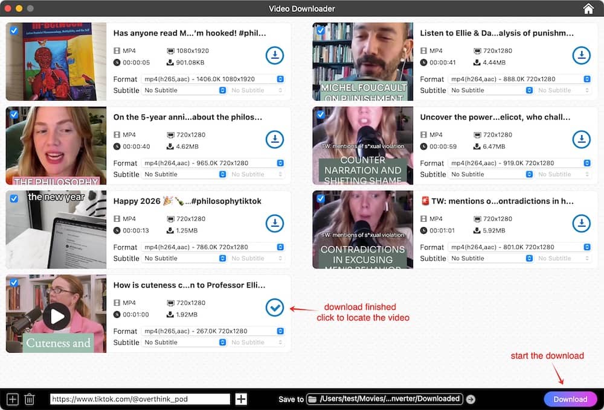Click the Home icon in the title bar
This screenshot has width=604, height=410.
588,8
